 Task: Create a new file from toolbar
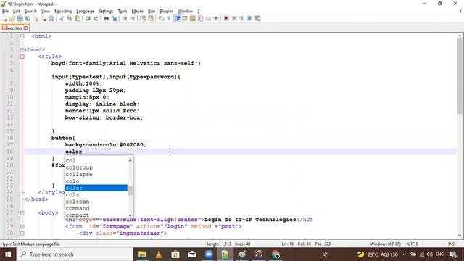5,18
